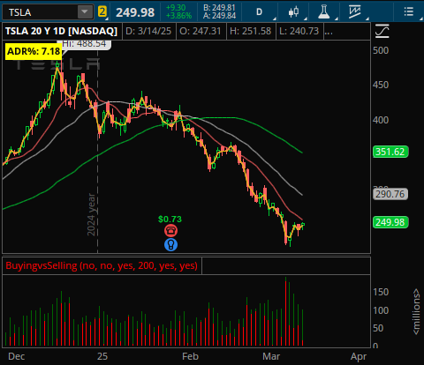Image resolution: width=424 pixels, height=365 pixels.
Task: Open the symbol dropdown arrow next to TSLA
Action: 85,12
